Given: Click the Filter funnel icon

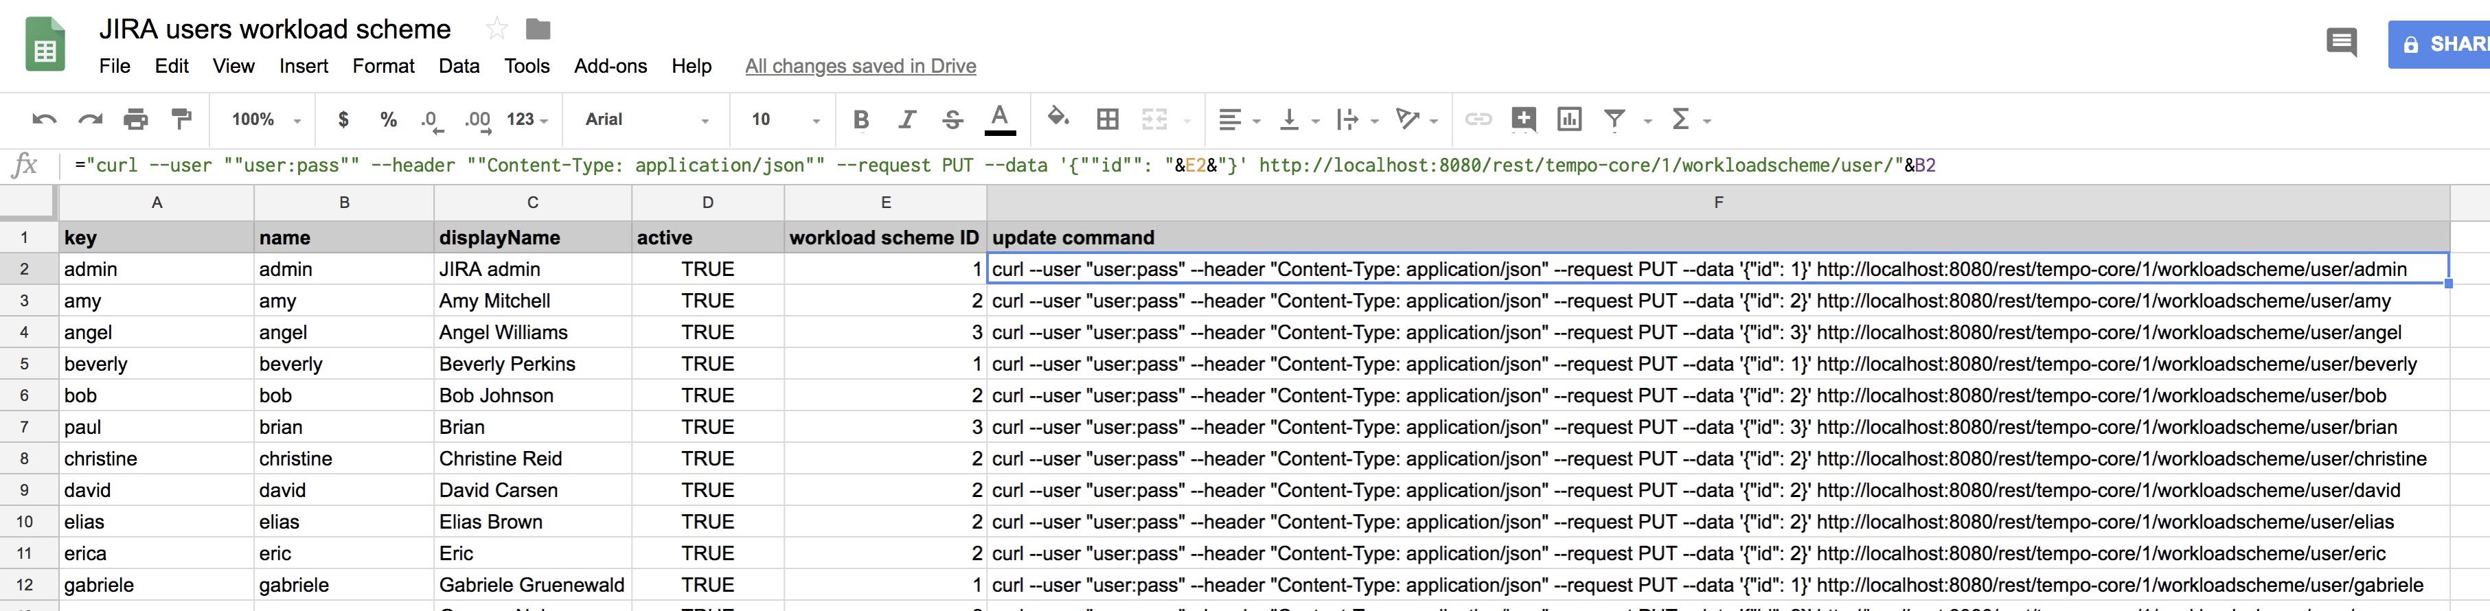Looking at the screenshot, I should click(1613, 120).
